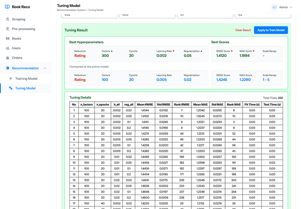Open the Pre-processing menu item

pyautogui.click(x=26, y=29)
